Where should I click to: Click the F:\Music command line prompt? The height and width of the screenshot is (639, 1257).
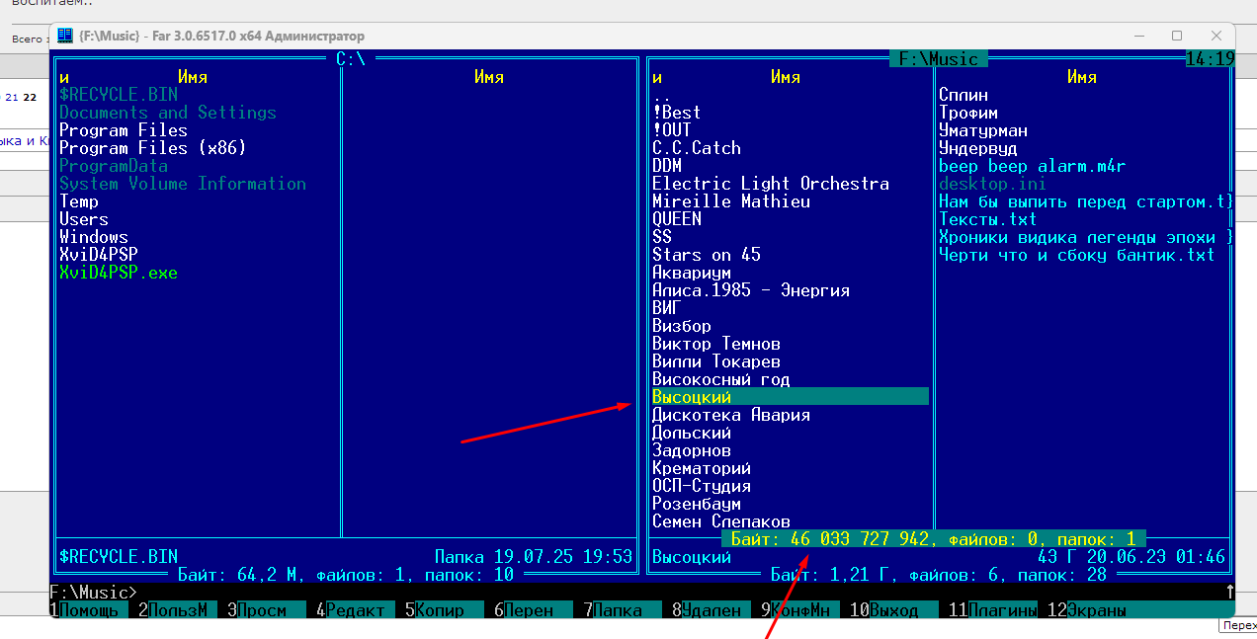(x=93, y=593)
